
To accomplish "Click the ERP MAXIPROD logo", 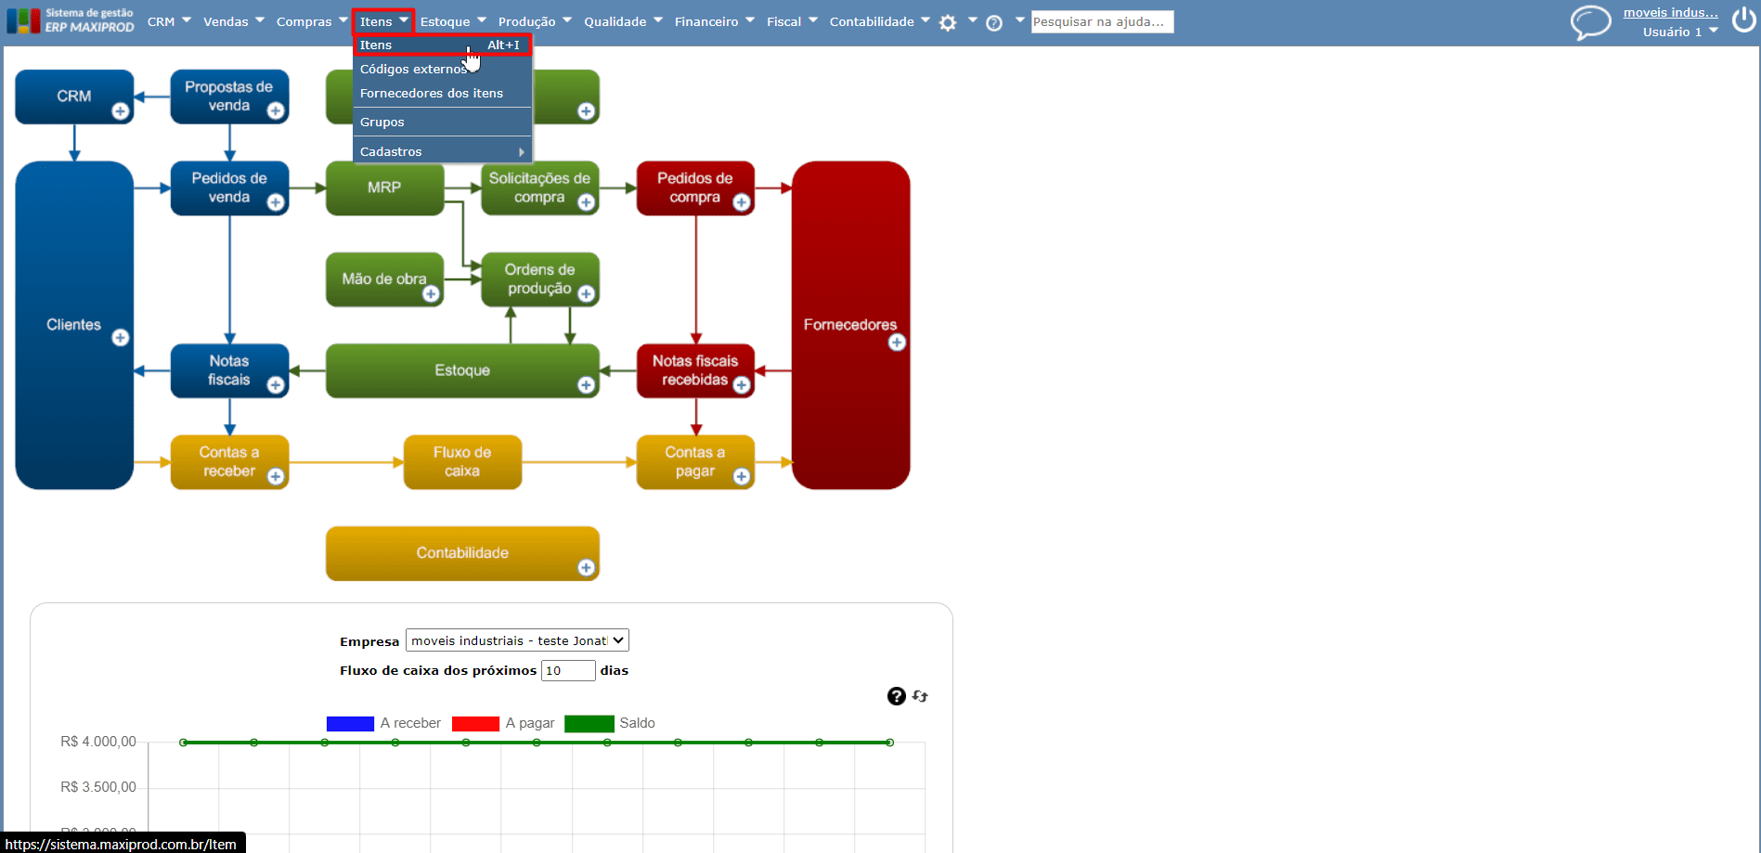I will (x=71, y=20).
